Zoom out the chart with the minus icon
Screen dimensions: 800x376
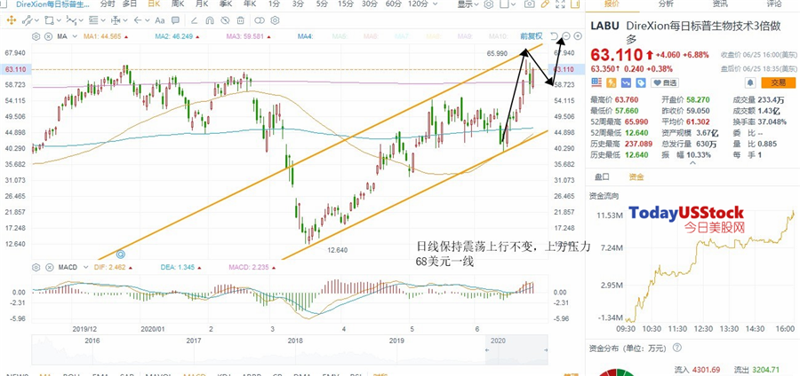(566, 36)
